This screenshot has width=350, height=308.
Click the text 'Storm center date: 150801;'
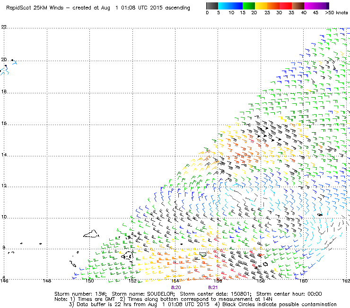(216, 294)
